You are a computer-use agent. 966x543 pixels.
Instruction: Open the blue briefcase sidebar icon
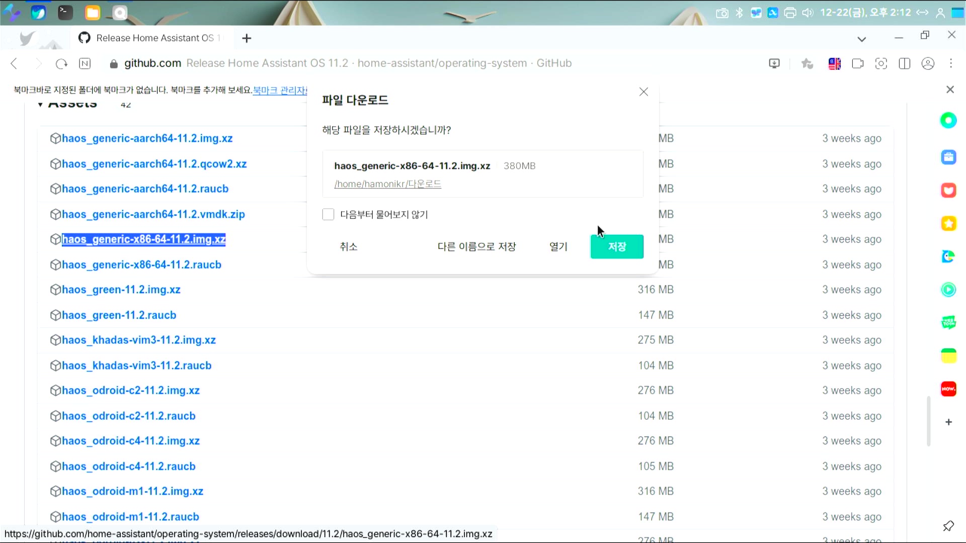point(948,157)
